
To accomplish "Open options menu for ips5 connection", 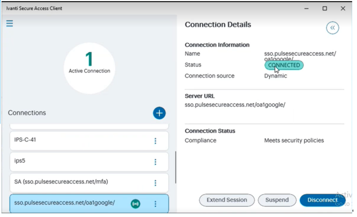I will pyautogui.click(x=155, y=162).
